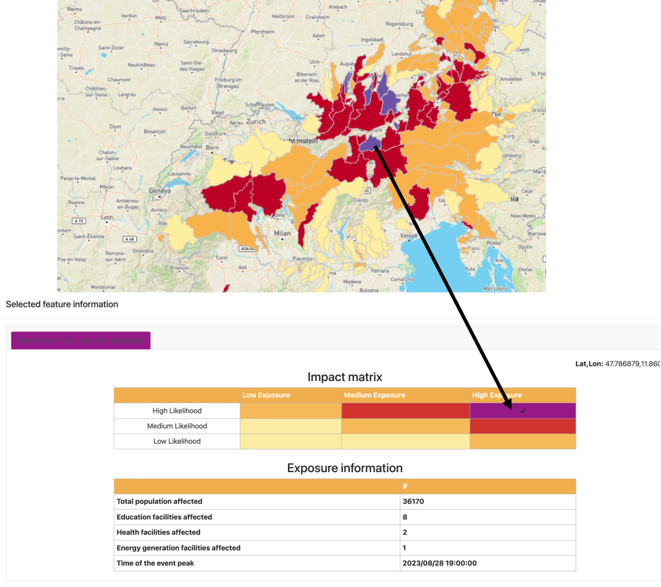The height and width of the screenshot is (587, 661).
Task: Click the Health facilities affected row label
Action: click(159, 532)
